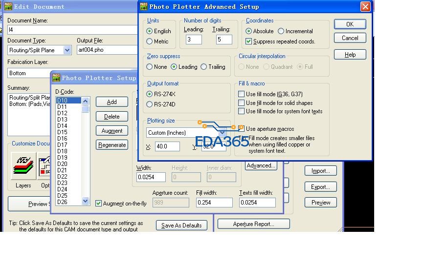The width and height of the screenshot is (446, 267).
Task: Enable Use fill mode (G36, G37)
Action: click(x=241, y=94)
